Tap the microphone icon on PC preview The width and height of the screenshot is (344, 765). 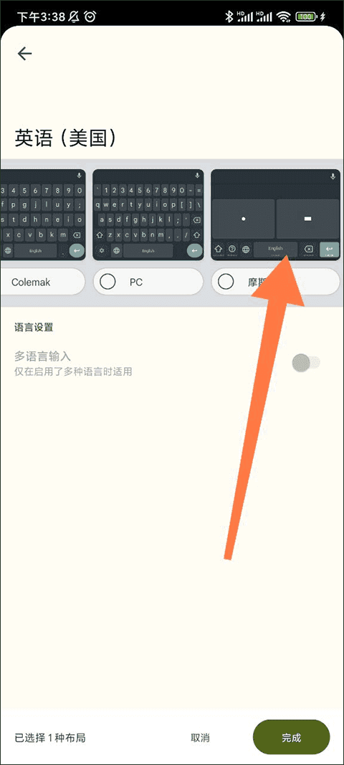click(x=196, y=176)
